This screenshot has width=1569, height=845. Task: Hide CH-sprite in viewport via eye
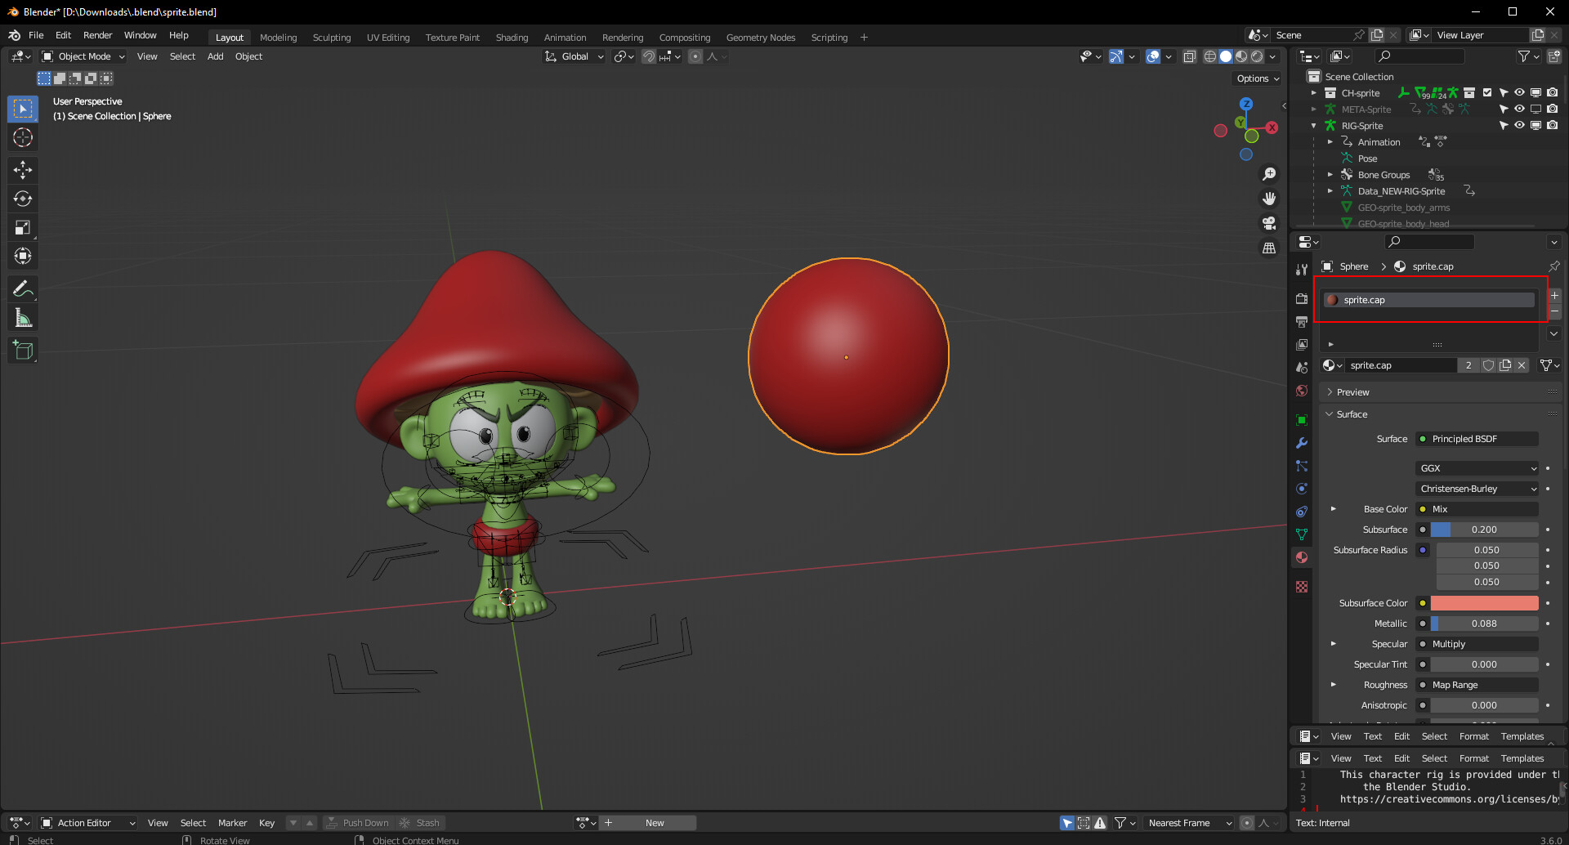coord(1519,92)
